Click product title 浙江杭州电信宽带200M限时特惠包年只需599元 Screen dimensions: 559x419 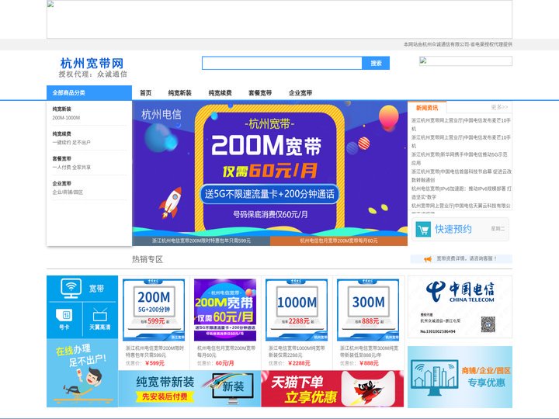[x=155, y=351]
